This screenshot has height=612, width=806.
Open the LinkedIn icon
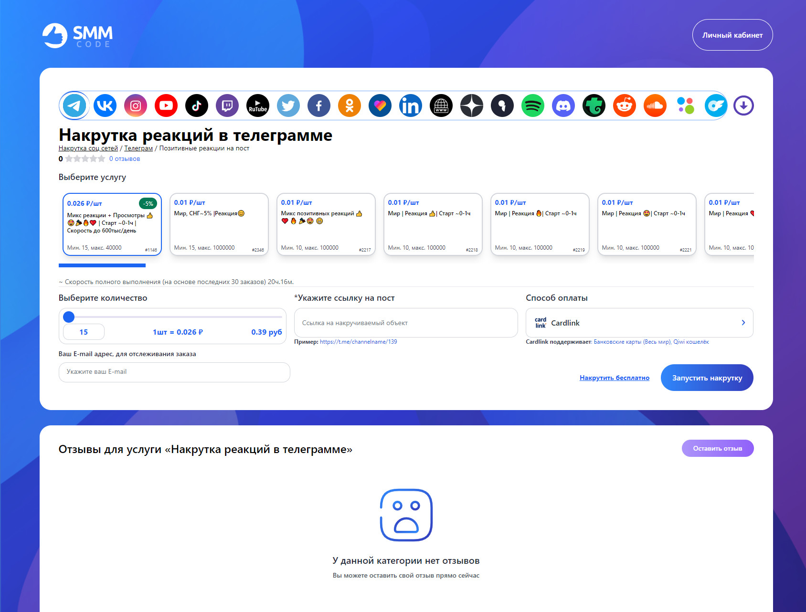pyautogui.click(x=411, y=106)
